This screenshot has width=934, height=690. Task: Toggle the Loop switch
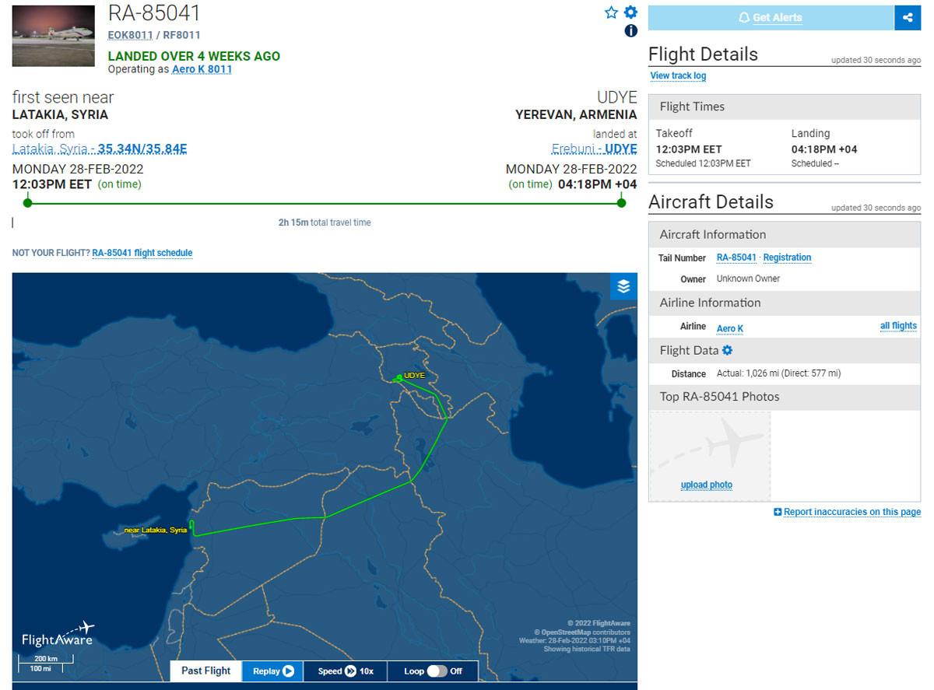(437, 671)
